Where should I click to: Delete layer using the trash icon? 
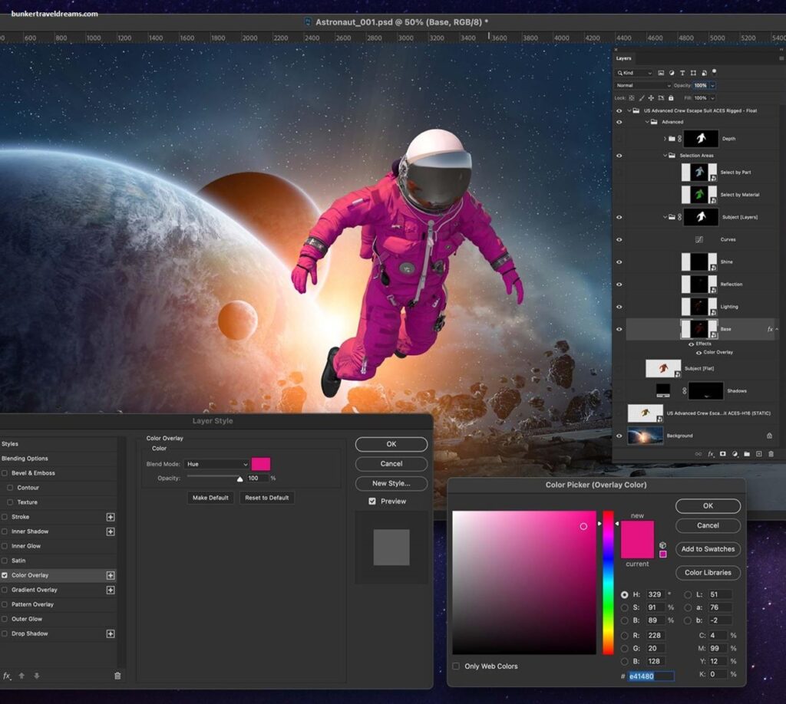[x=771, y=455]
